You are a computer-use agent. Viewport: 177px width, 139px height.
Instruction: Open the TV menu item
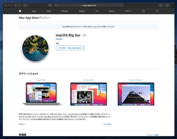(x=97, y=11)
